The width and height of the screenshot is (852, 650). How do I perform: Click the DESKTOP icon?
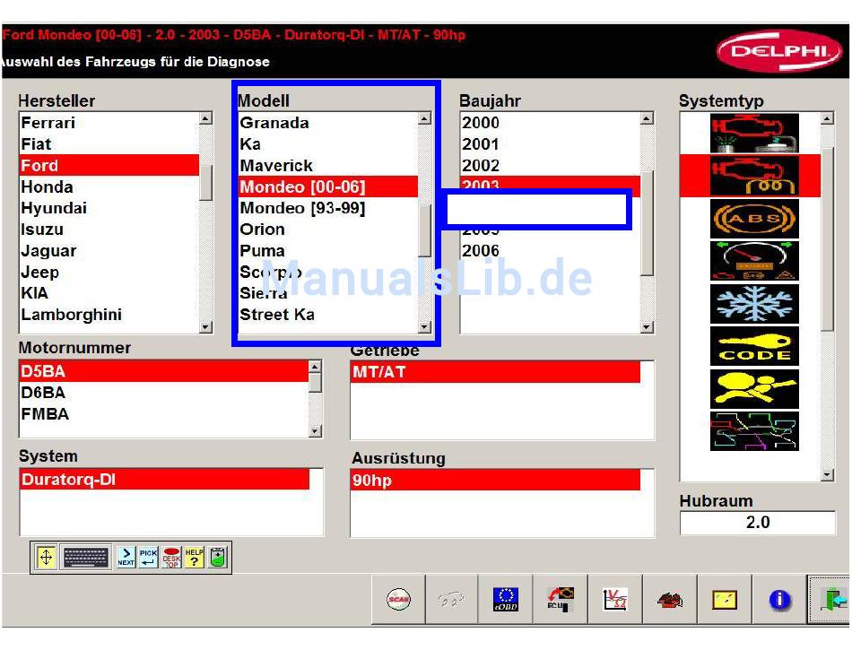point(171,557)
